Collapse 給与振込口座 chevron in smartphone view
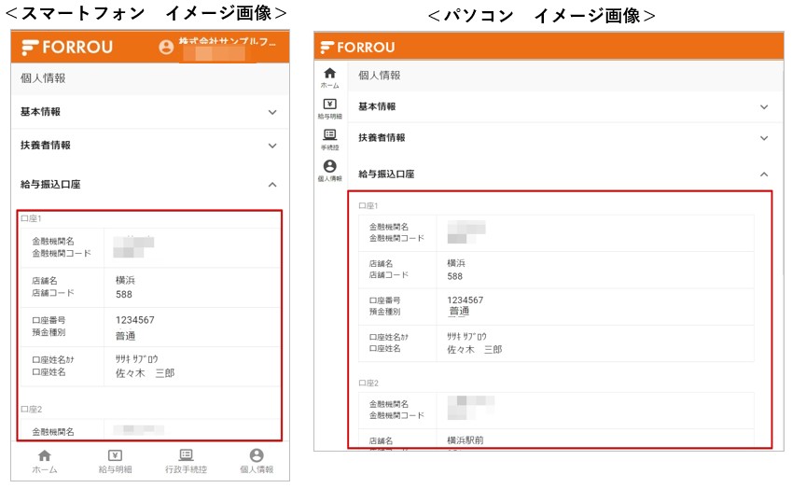Viewport: 792px width, 488px height. click(272, 185)
